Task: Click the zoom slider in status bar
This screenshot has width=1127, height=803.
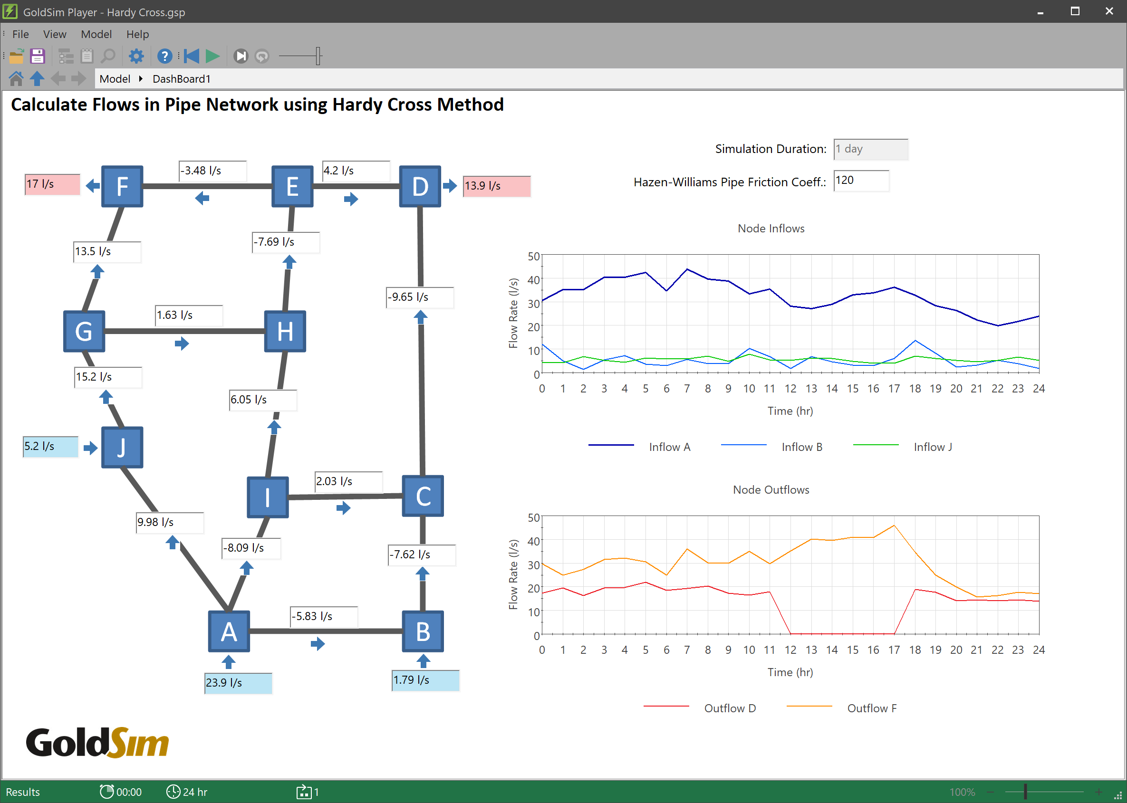Action: tap(1025, 792)
